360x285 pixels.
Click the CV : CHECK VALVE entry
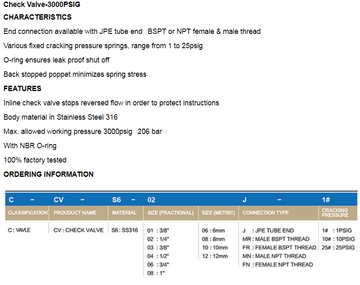[x=79, y=230]
